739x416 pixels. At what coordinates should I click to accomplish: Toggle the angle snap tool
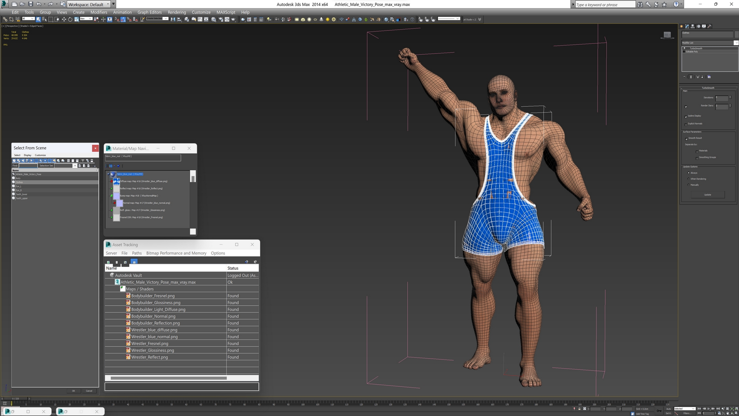[123, 19]
